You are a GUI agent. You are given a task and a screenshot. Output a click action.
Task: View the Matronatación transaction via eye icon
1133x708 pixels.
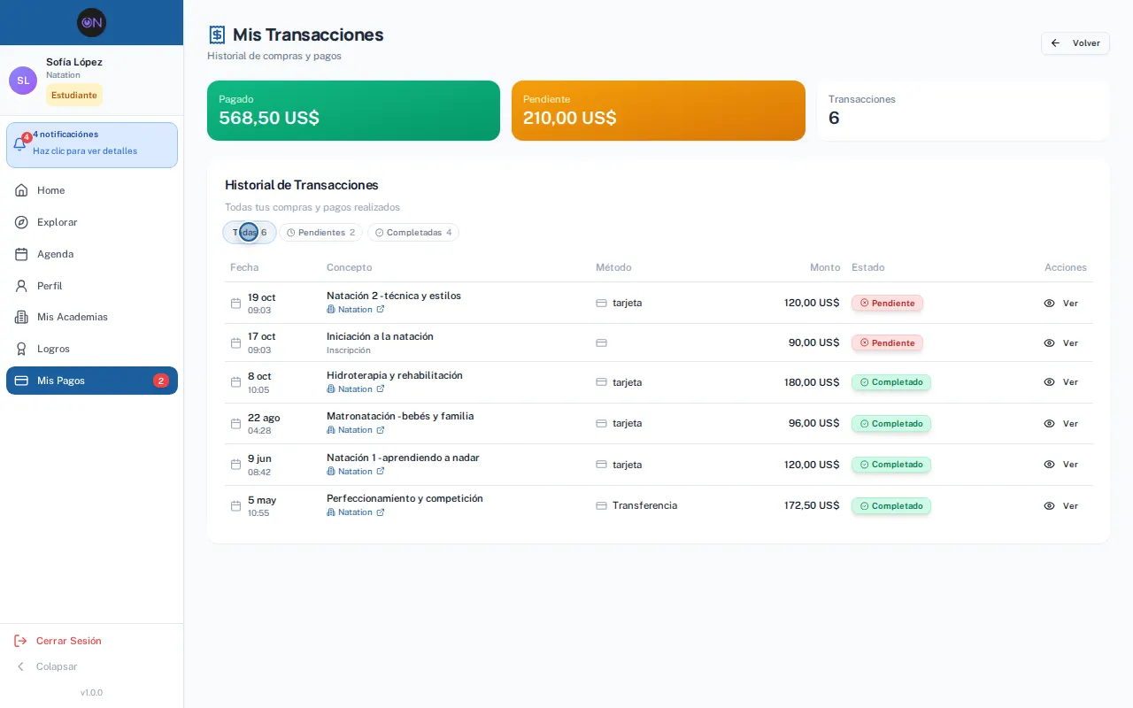click(x=1049, y=424)
